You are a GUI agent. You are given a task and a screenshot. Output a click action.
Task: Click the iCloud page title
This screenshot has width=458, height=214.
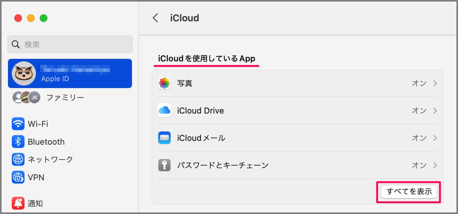[185, 18]
